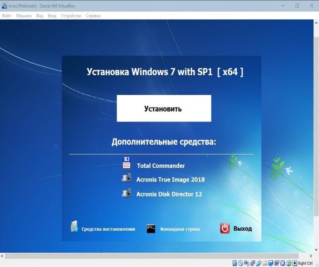The image size is (319, 267).
Task: Click the horizontal scrollbar thumb
Action: pos(152,256)
